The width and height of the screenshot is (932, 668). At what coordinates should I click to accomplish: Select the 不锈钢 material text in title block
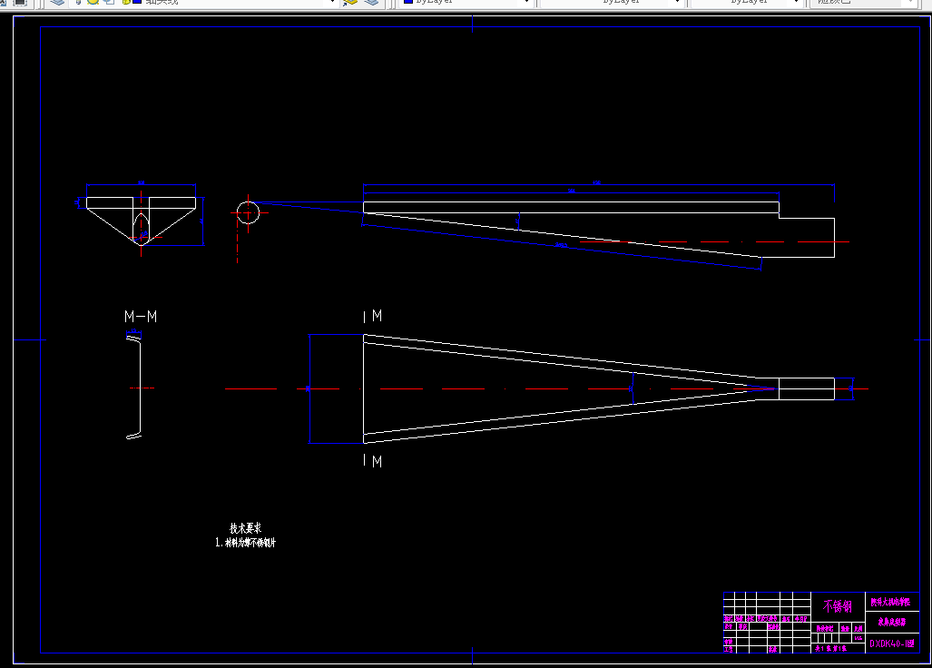click(x=838, y=606)
